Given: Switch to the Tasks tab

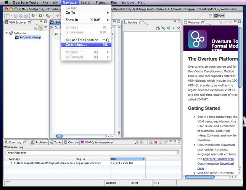Looking at the screenshot, I should click(x=56, y=142).
